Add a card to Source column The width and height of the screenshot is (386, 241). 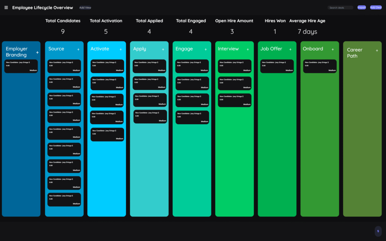(78, 49)
